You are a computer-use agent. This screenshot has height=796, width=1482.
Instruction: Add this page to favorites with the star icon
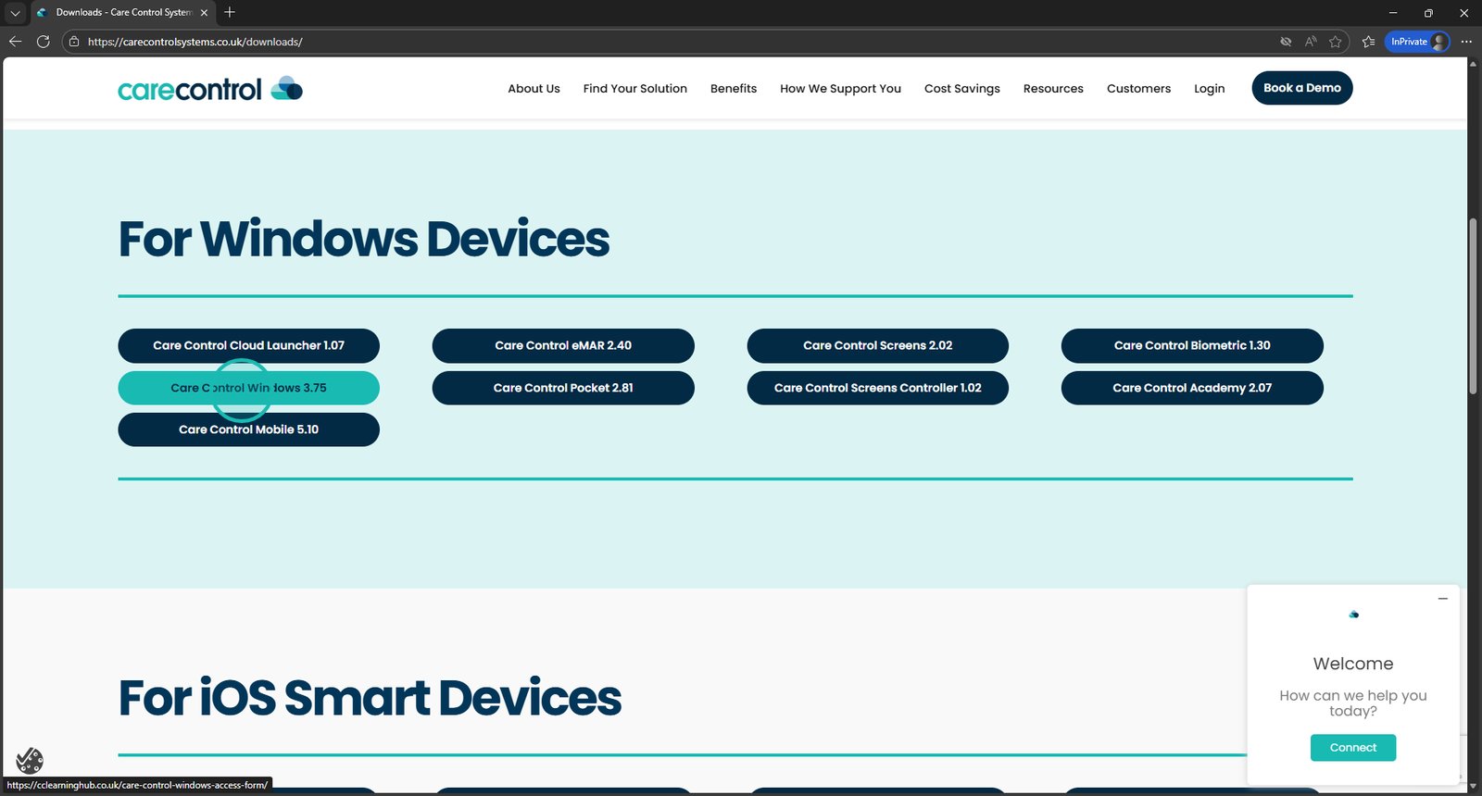coord(1336,42)
